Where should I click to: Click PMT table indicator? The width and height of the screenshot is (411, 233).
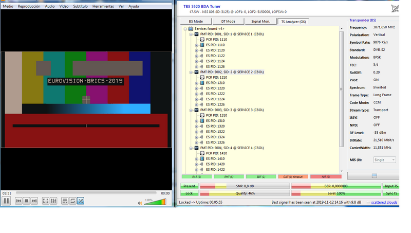click(x=229, y=177)
